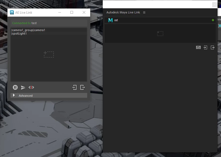Click the export icon in AE Live Link
The height and width of the screenshot is (157, 221).
tap(82, 87)
